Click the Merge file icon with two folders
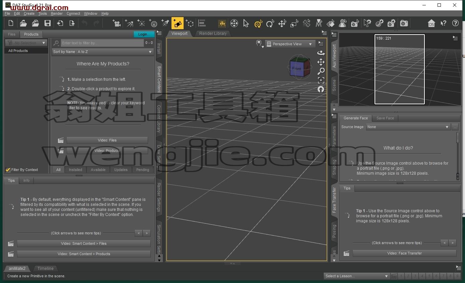 [x=35, y=23]
